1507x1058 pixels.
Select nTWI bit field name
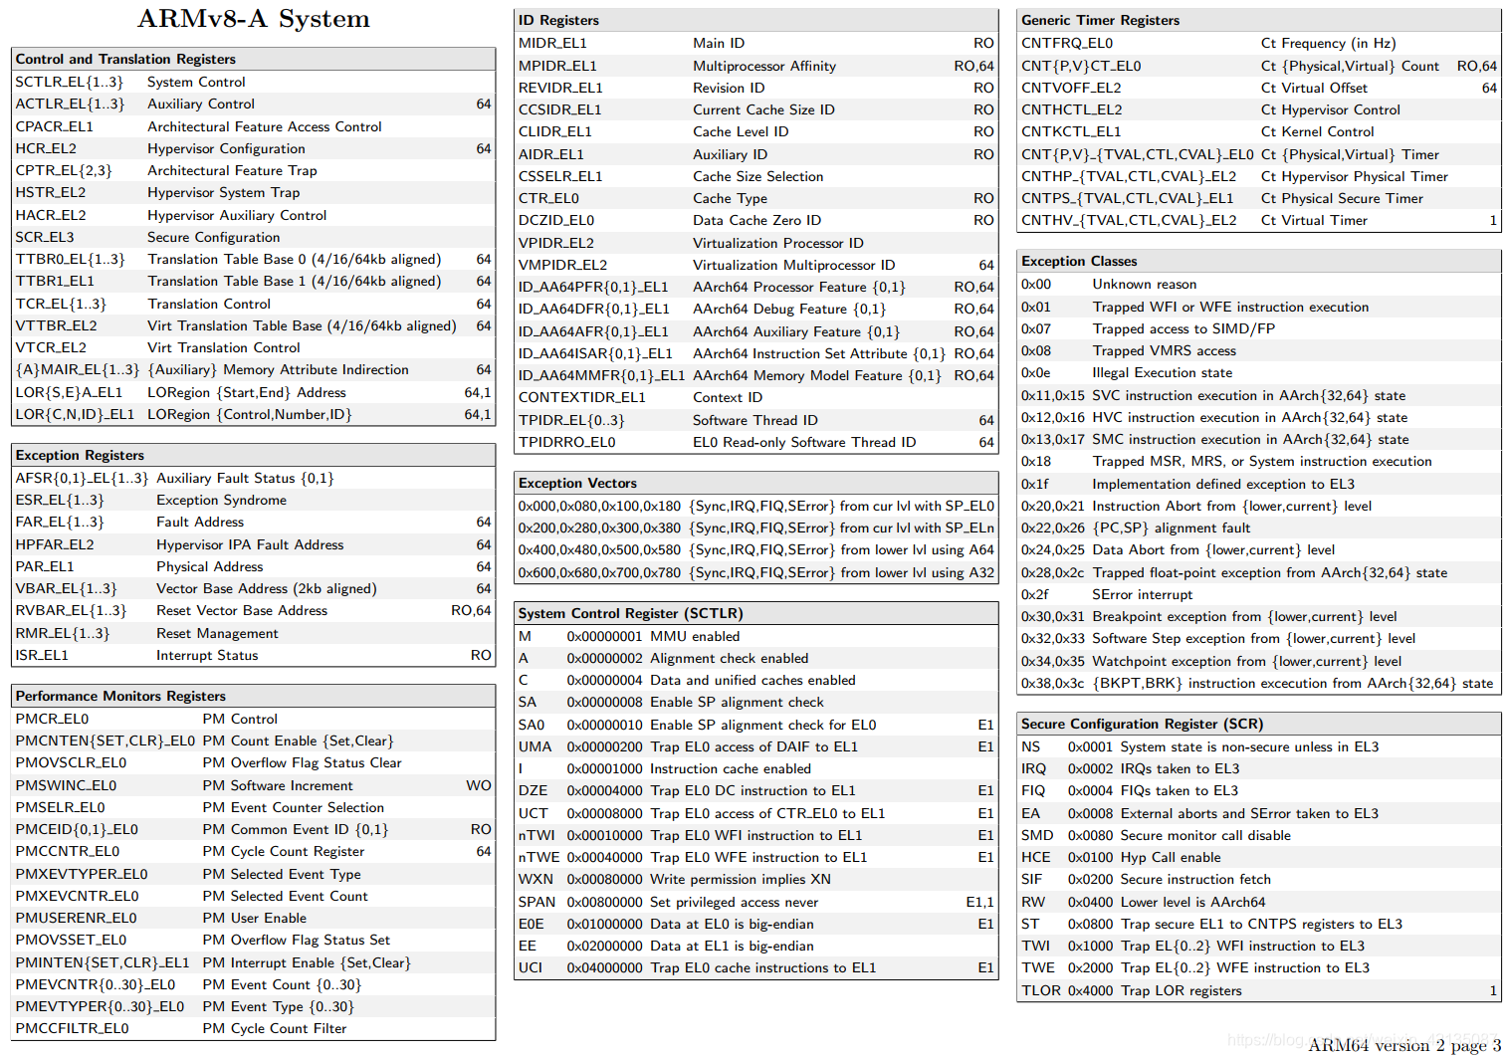pos(537,835)
